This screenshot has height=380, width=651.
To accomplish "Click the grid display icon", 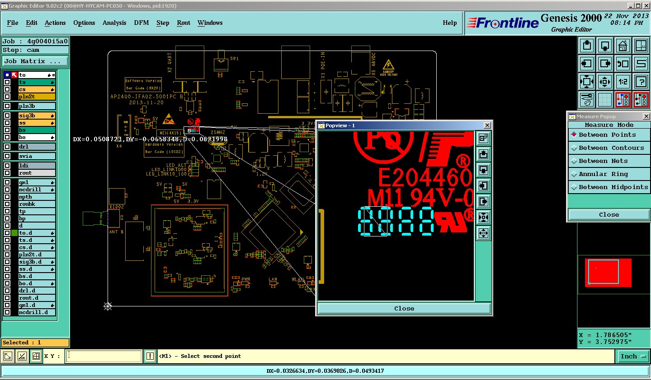I will point(605,100).
